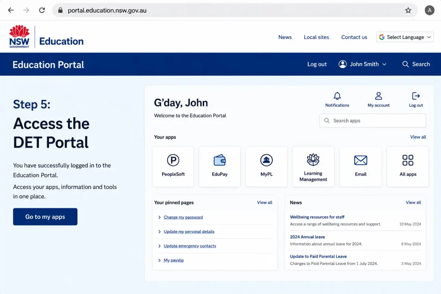The width and height of the screenshot is (441, 294).
Task: Click the NSW Government waratah logo
Action: point(19,37)
